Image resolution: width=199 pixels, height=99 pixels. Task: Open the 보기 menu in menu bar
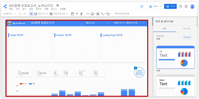(24, 9)
